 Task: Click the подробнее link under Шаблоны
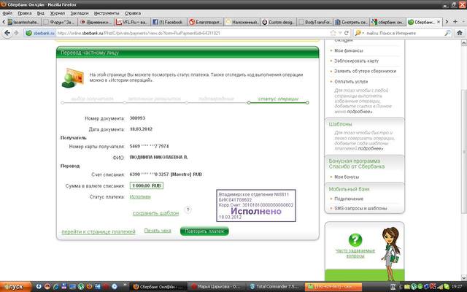[371, 148]
